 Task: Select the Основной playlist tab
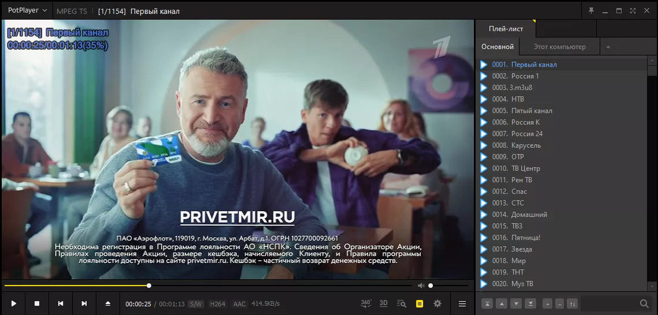[x=498, y=47]
